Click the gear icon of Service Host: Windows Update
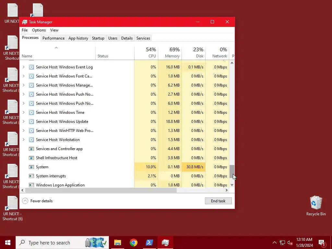Viewport: 332px width, 249px height. 31,122
